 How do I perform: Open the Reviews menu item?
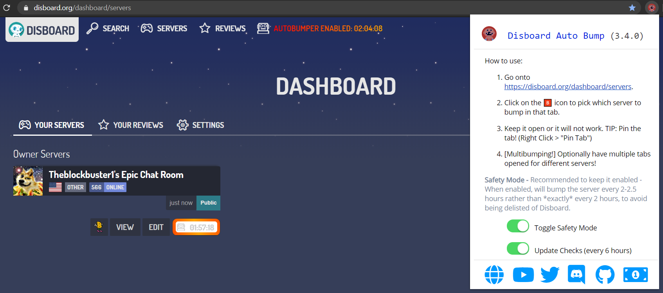click(222, 28)
